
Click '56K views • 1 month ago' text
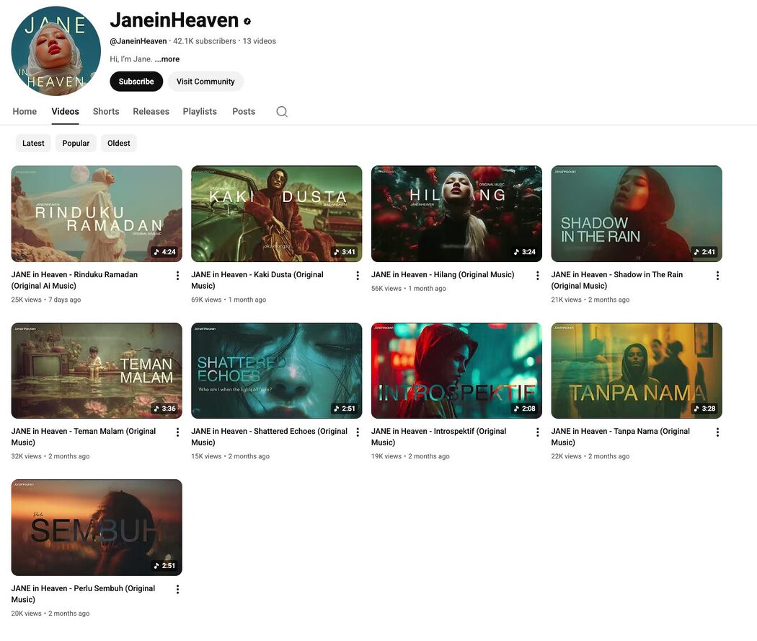click(409, 289)
